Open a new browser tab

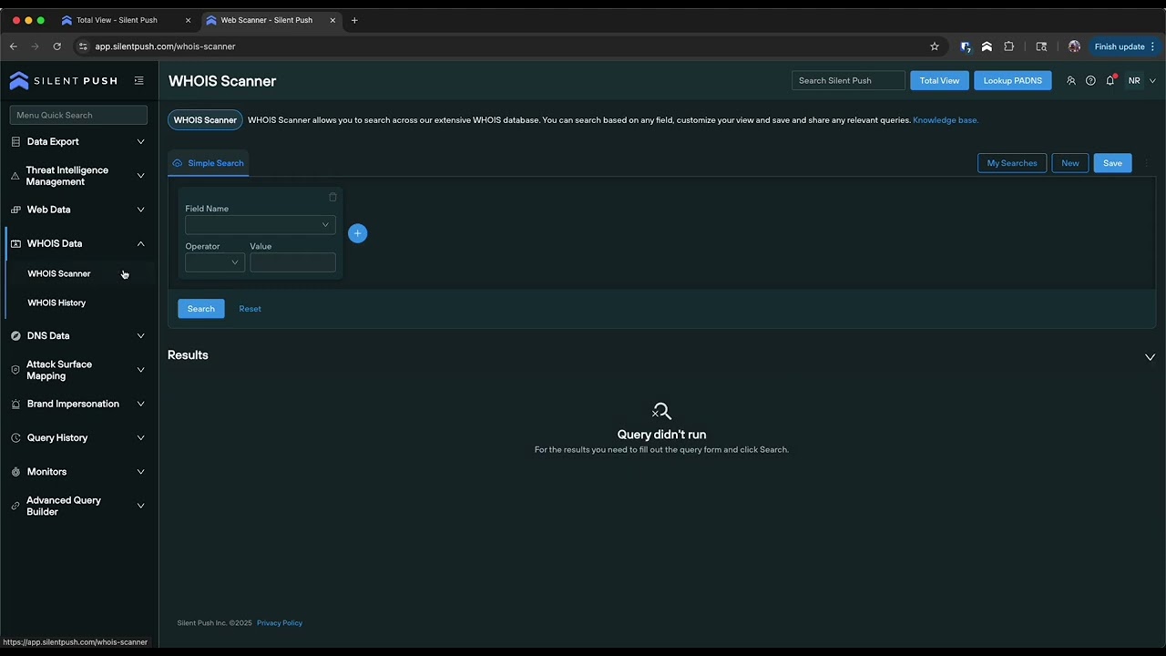[354, 20]
